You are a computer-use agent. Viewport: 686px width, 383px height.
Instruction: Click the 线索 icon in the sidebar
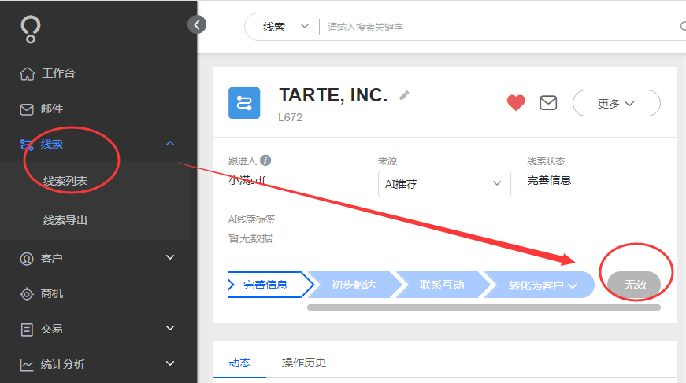pos(27,145)
